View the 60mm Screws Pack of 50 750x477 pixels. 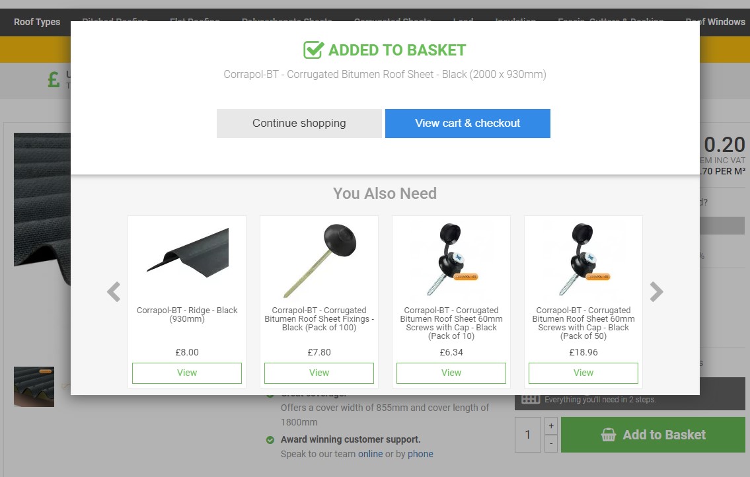pyautogui.click(x=583, y=373)
